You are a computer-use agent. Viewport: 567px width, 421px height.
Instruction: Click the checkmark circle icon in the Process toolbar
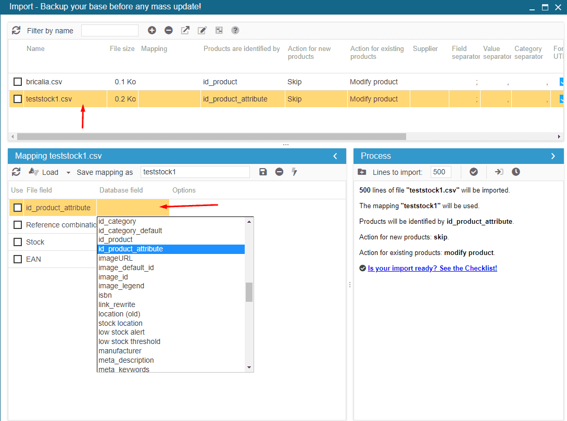[474, 172]
